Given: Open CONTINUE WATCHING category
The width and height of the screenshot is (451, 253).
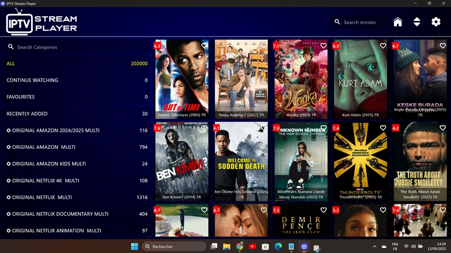Looking at the screenshot, I should click(77, 80).
